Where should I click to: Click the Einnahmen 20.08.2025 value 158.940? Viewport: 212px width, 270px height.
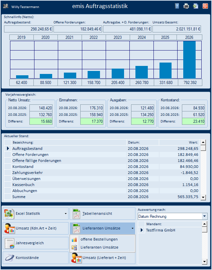[92, 115]
